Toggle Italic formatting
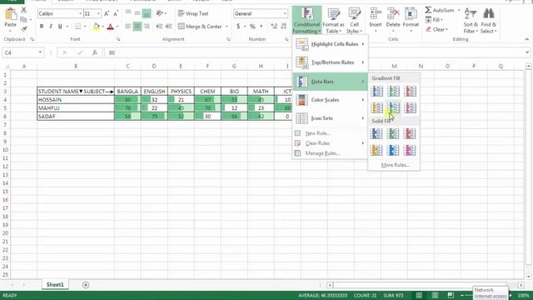The image size is (533, 300). click(51, 26)
